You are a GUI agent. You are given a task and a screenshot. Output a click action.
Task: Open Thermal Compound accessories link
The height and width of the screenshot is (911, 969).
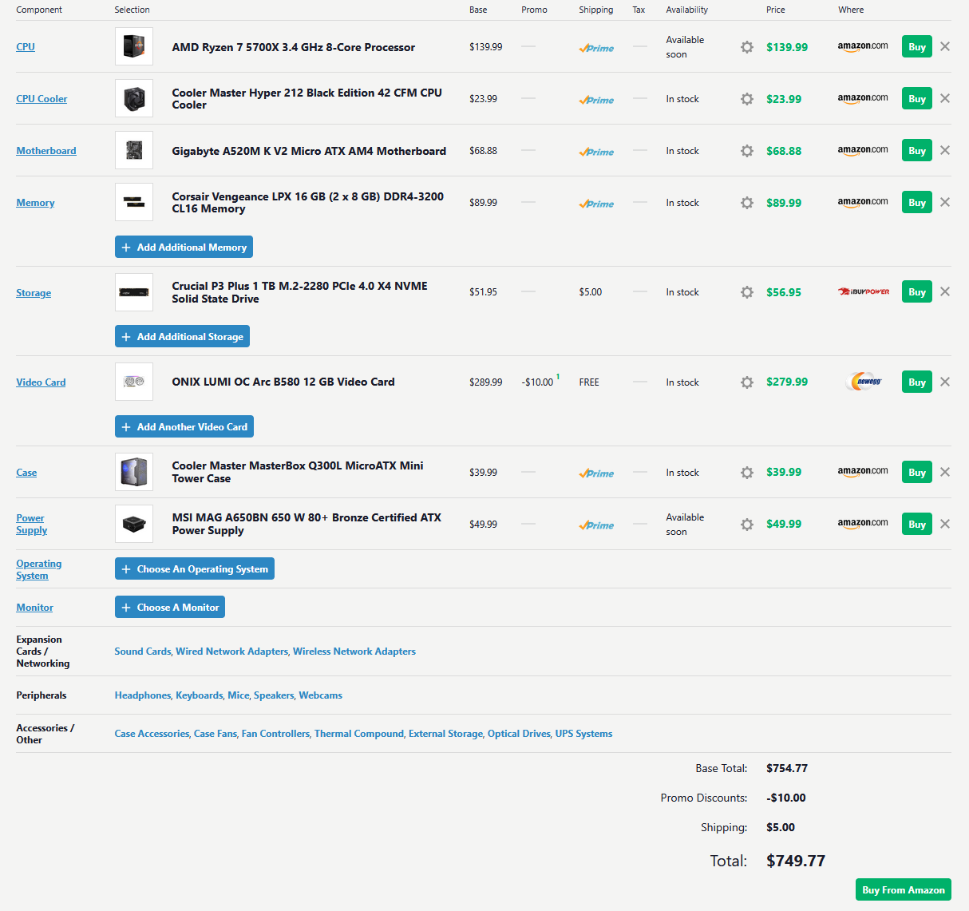pos(359,733)
